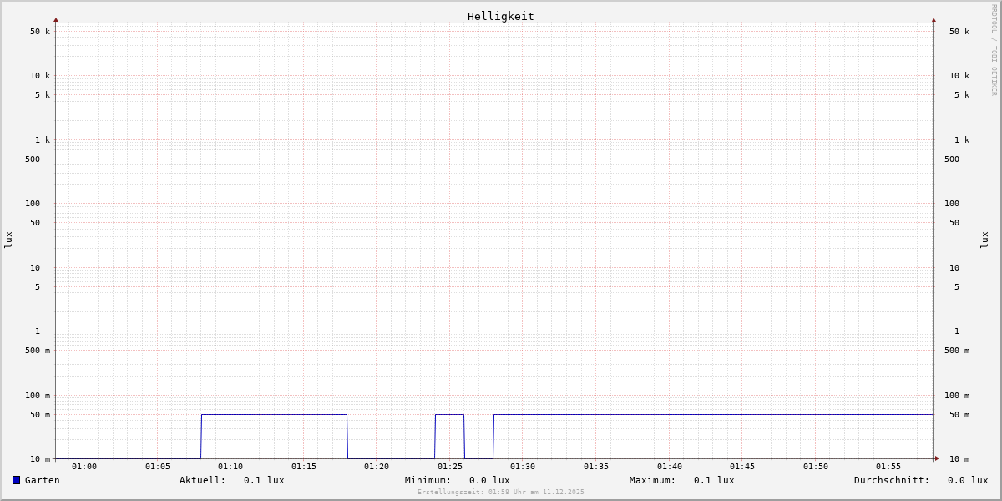The width and height of the screenshot is (1002, 501).
Task: Click the 500 label on left axis
Action: coord(33,159)
